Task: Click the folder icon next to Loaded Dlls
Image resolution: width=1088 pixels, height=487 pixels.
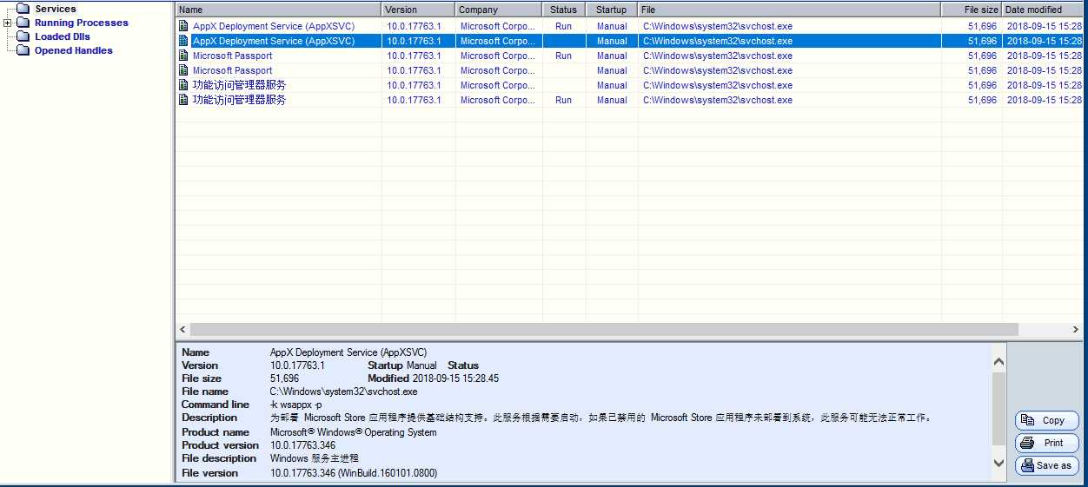Action: pyautogui.click(x=23, y=37)
